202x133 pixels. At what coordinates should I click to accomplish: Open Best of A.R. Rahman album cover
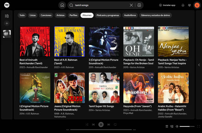(69, 42)
